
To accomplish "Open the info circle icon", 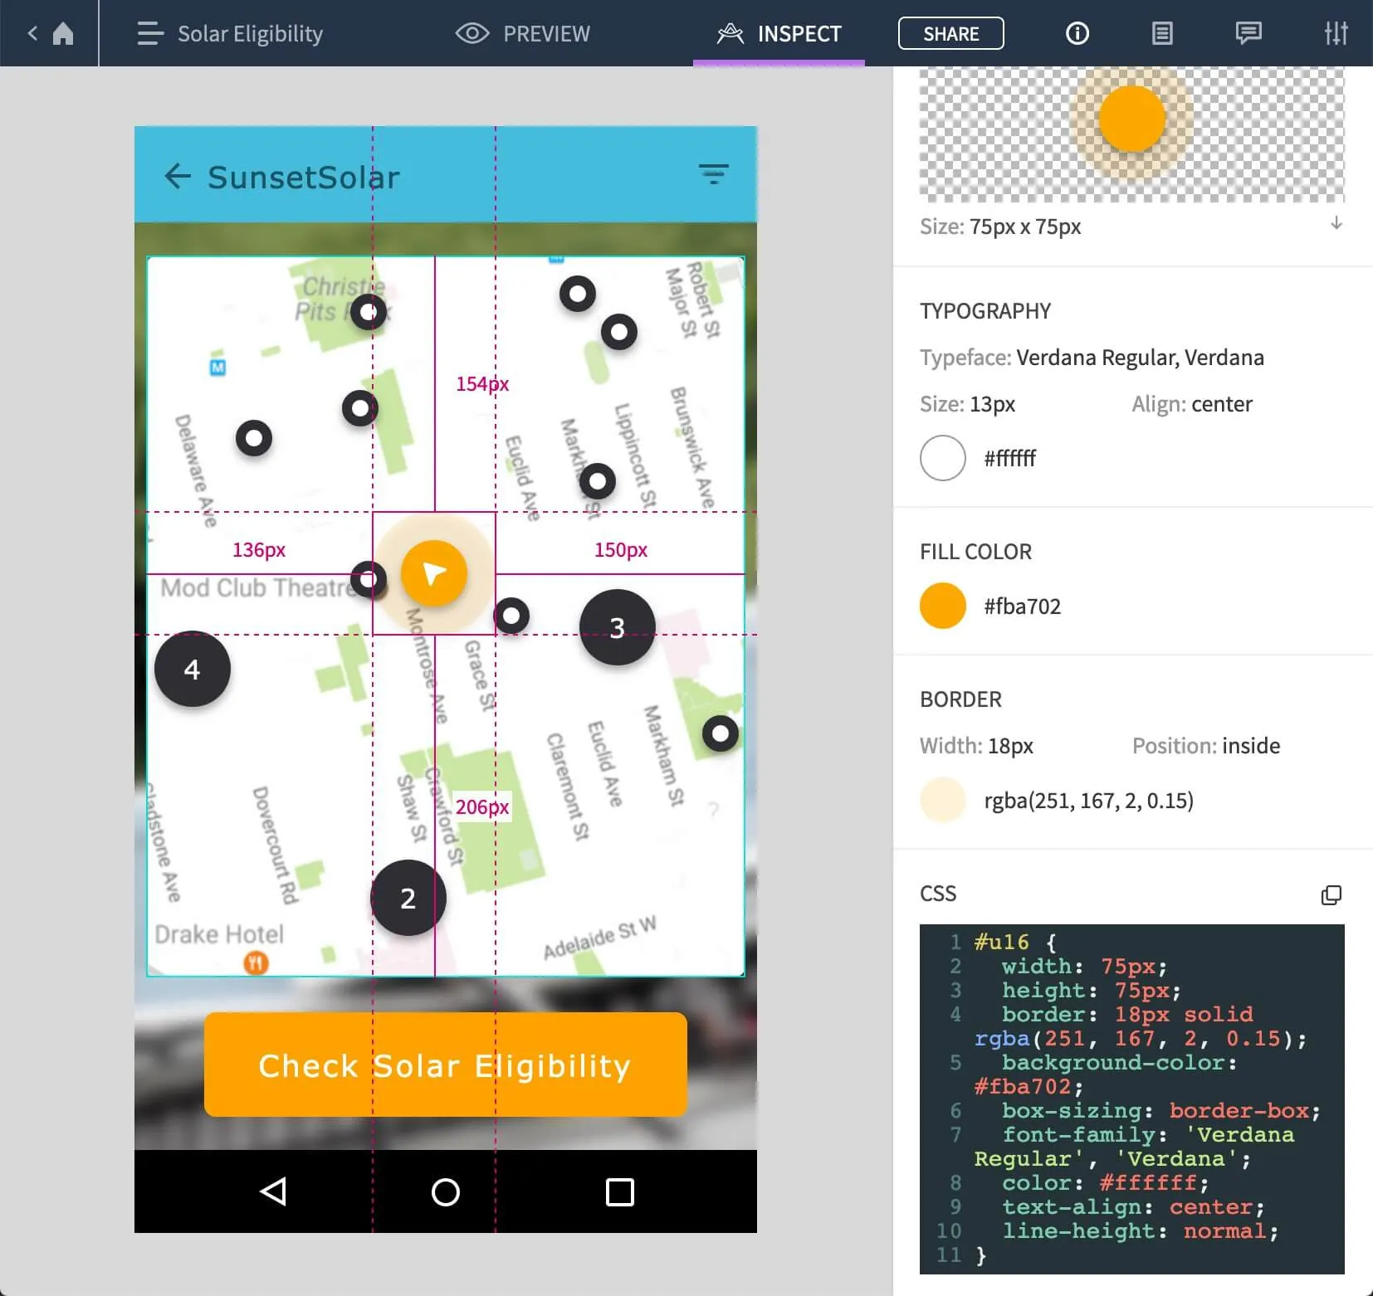I will click(x=1077, y=33).
